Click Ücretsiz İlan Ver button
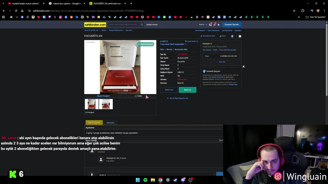 232,25
